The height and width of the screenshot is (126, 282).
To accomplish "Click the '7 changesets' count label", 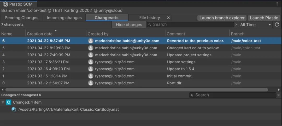I will (x=13, y=25).
